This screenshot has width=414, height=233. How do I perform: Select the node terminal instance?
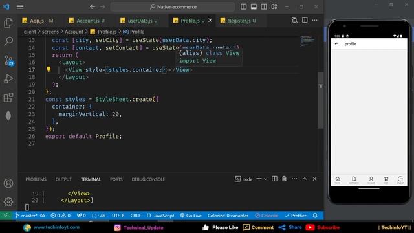[x=243, y=179]
